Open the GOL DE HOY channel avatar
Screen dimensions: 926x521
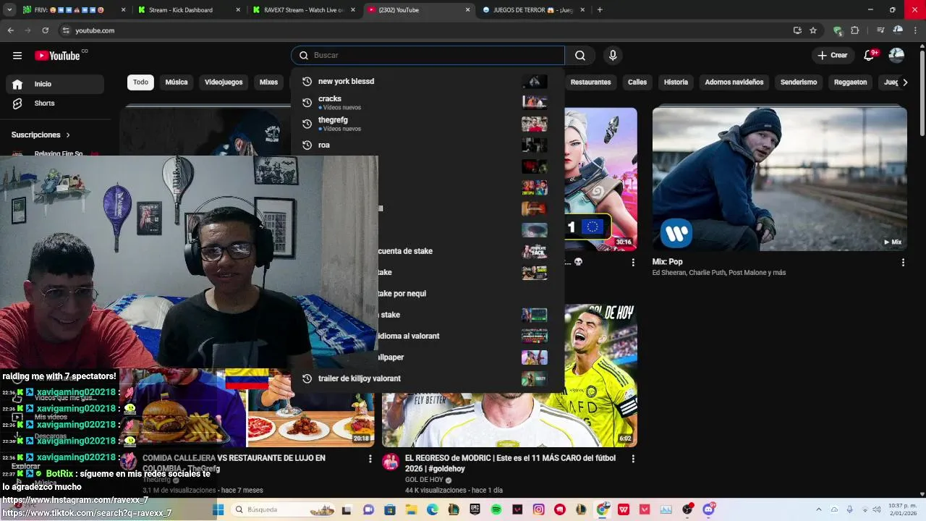tap(391, 462)
